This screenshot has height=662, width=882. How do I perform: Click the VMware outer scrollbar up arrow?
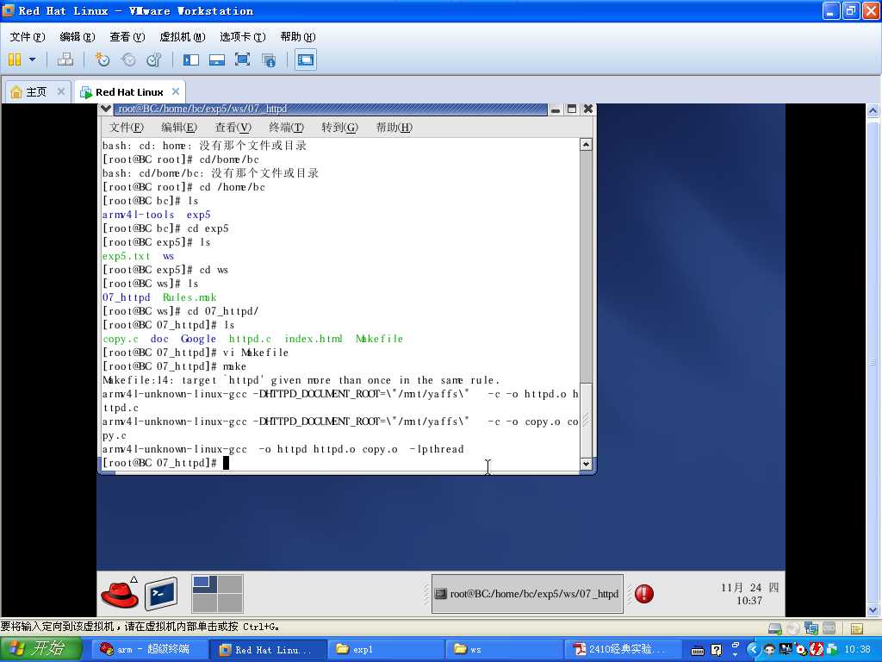pyautogui.click(x=873, y=110)
